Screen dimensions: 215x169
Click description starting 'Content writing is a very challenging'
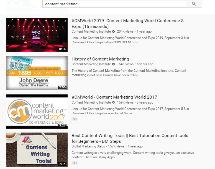pos(133,155)
